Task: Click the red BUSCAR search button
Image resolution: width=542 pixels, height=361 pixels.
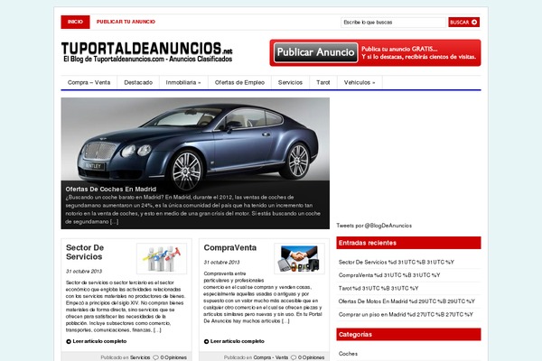Action: (463, 22)
